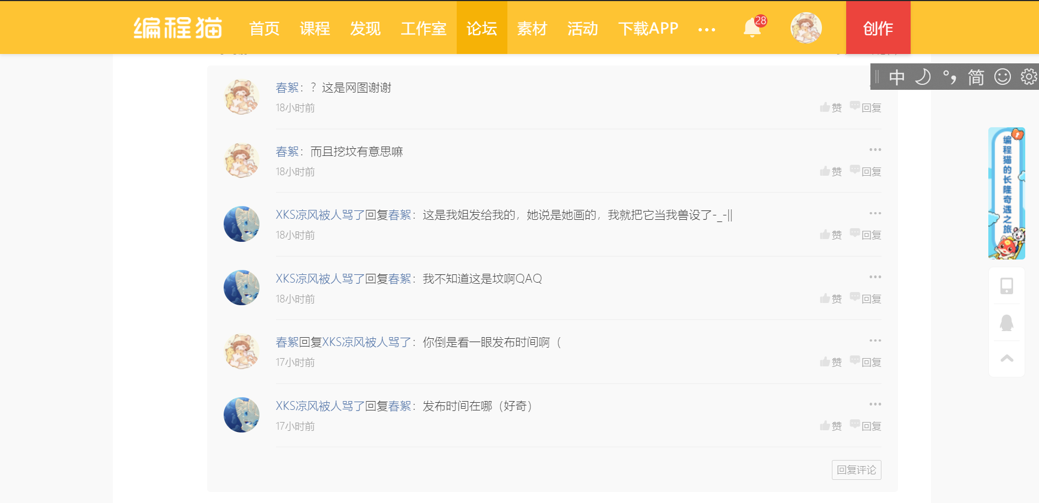This screenshot has height=503, width=1039.
Task: Click the 回复评论 button
Action: [x=857, y=470]
